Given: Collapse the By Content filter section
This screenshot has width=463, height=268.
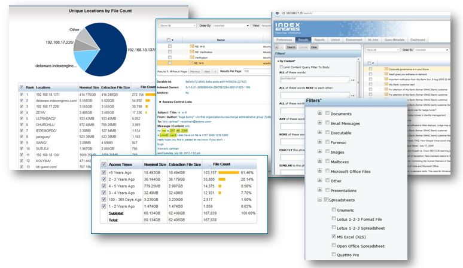Looking at the screenshot, I should coord(278,61).
